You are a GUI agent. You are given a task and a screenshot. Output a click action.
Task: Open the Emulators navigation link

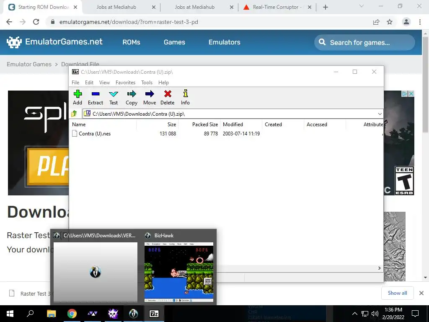[x=225, y=42]
